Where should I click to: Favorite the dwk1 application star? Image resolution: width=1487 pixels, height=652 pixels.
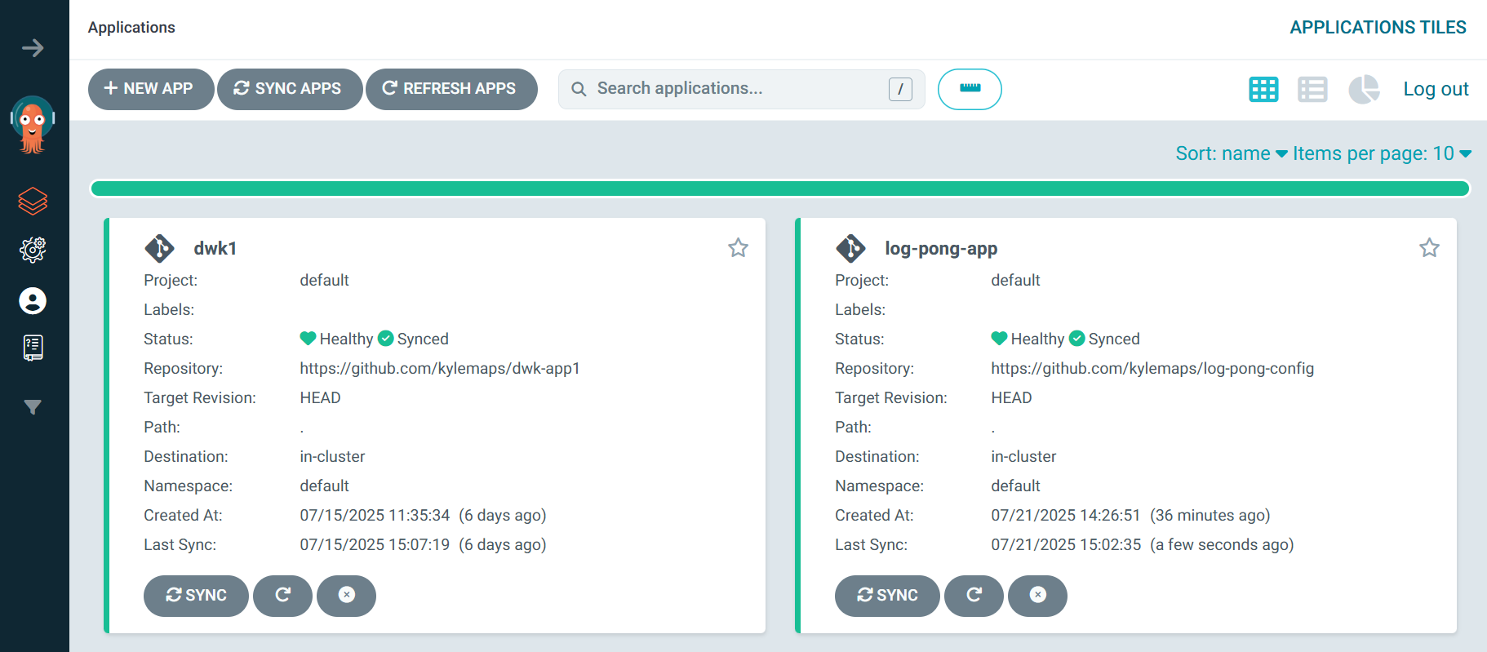pyautogui.click(x=738, y=248)
